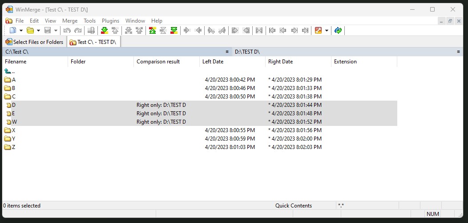Sort by the Filename column header
The image size is (468, 223).
pos(35,62)
